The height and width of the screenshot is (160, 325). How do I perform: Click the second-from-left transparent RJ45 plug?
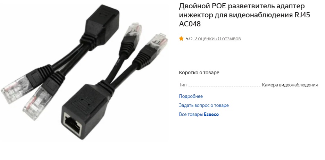(36, 104)
